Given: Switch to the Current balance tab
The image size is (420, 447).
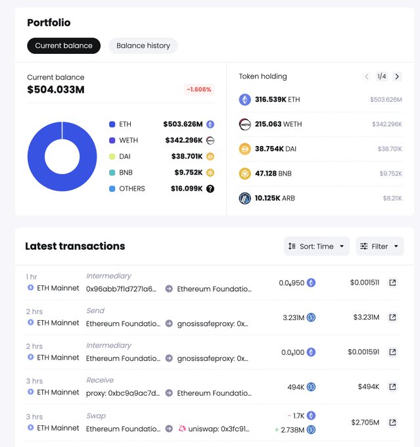Looking at the screenshot, I should pos(64,45).
